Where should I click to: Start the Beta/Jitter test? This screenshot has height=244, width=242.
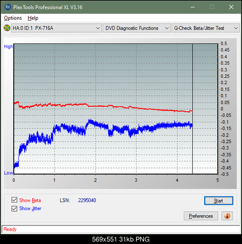click(x=219, y=201)
